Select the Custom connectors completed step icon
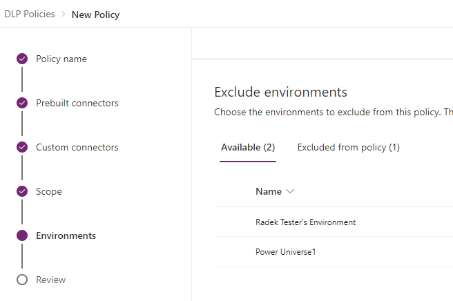The image size is (453, 301). [22, 147]
